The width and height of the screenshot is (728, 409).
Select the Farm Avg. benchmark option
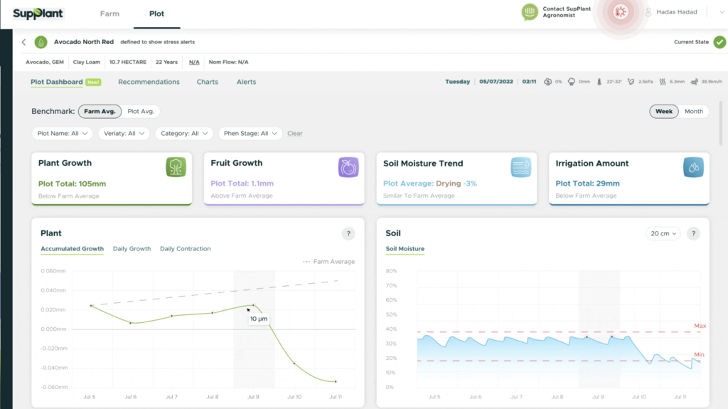pyautogui.click(x=100, y=112)
